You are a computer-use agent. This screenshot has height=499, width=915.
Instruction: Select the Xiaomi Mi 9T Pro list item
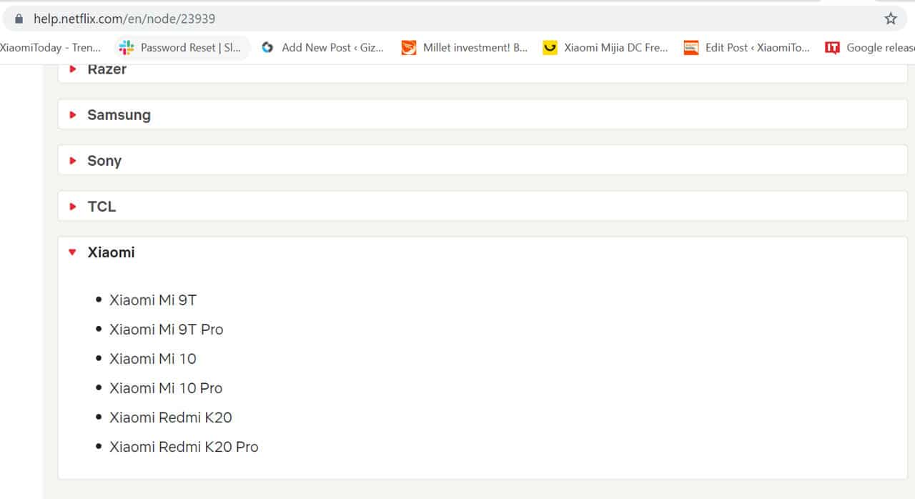pos(167,330)
